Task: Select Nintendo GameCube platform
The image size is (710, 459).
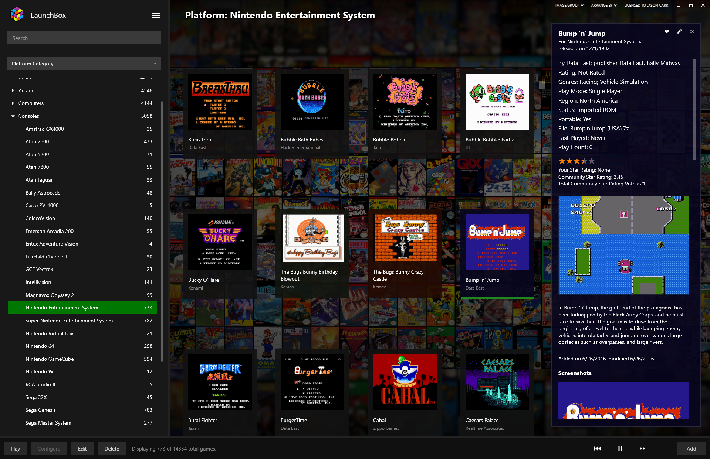Action: (x=82, y=359)
